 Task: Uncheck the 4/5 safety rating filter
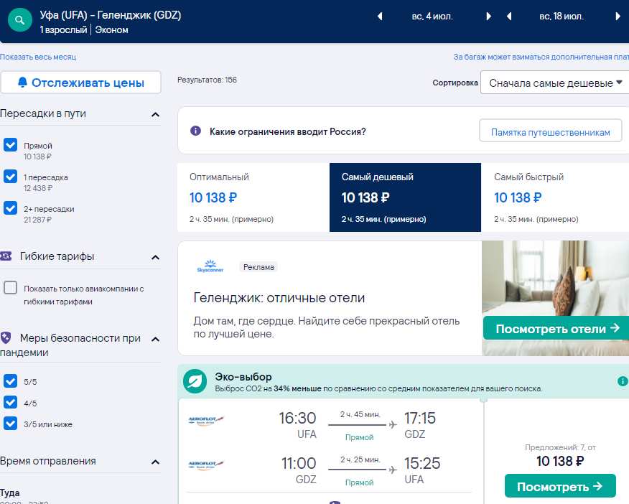pyautogui.click(x=11, y=402)
